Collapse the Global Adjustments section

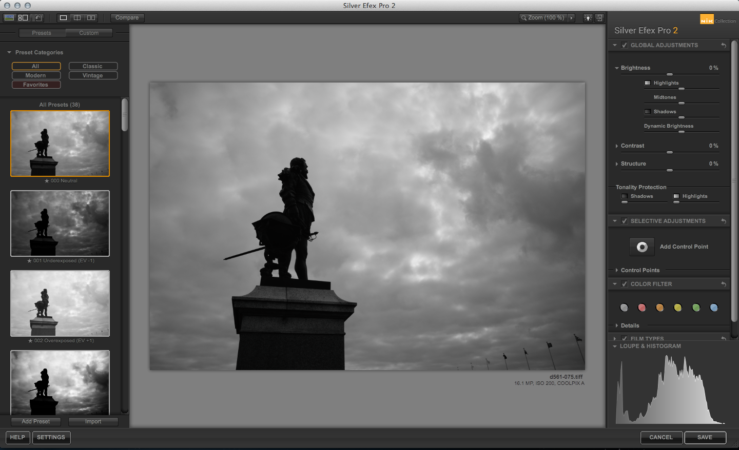tap(615, 45)
